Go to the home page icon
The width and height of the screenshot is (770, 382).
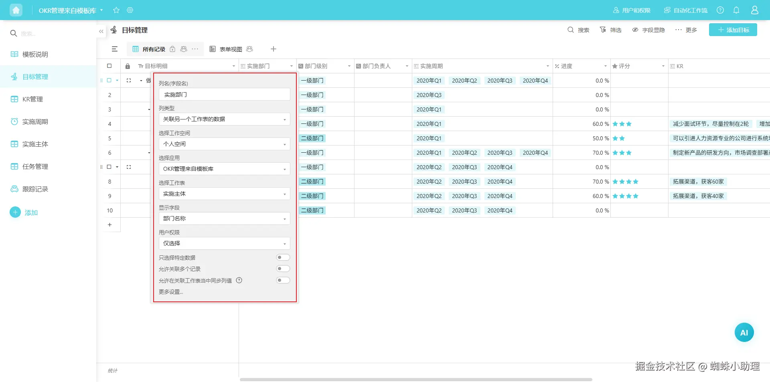point(16,10)
